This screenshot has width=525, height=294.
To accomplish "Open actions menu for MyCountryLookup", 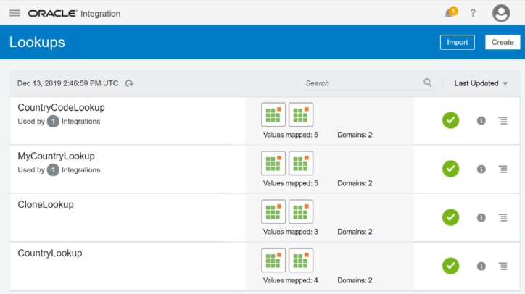I will 503,169.
